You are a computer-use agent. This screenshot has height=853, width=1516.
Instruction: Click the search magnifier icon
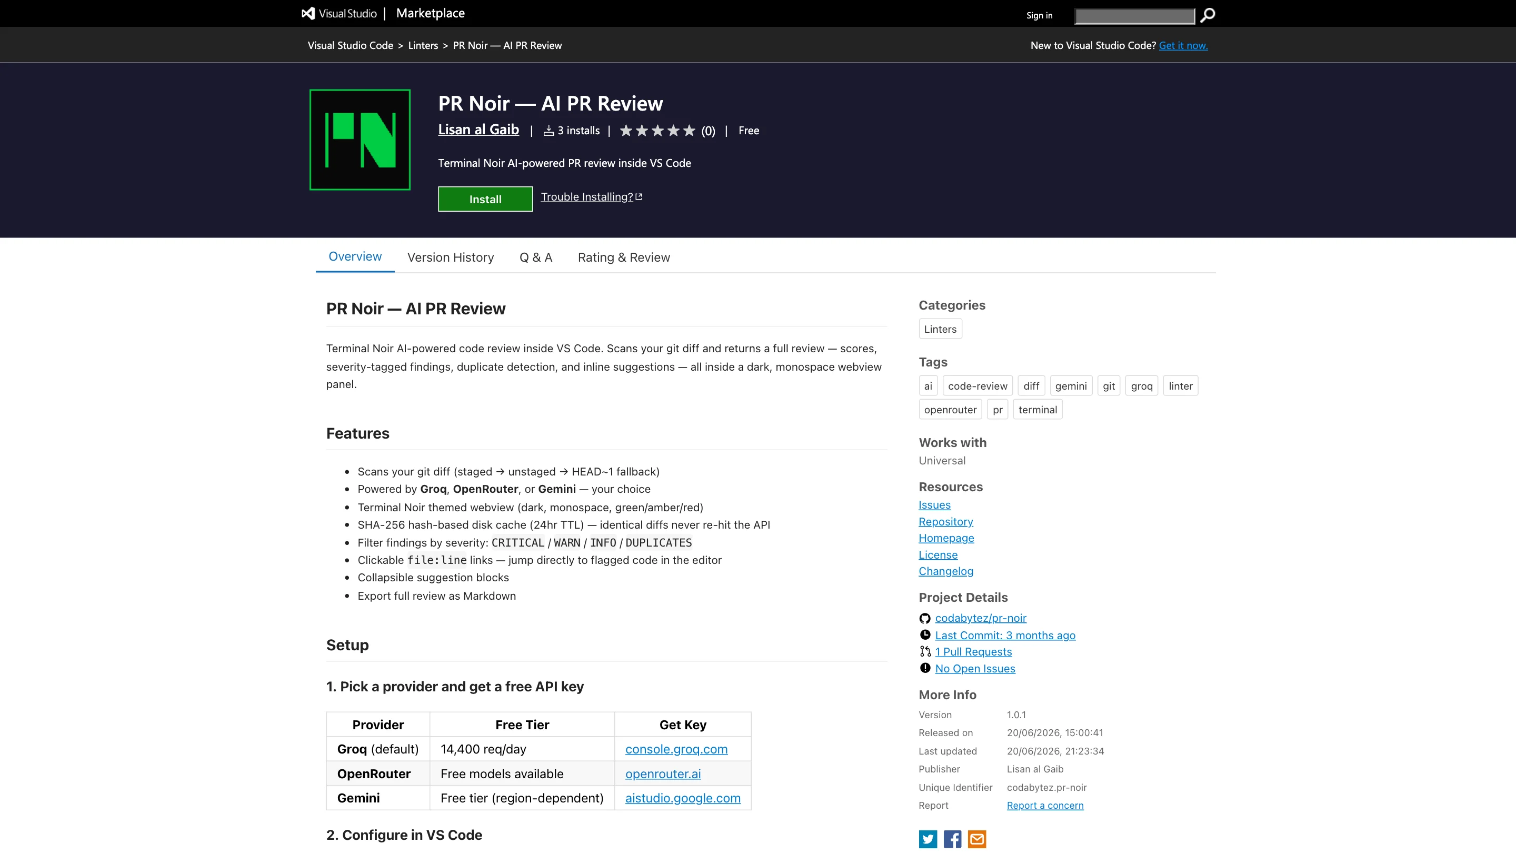pos(1208,15)
